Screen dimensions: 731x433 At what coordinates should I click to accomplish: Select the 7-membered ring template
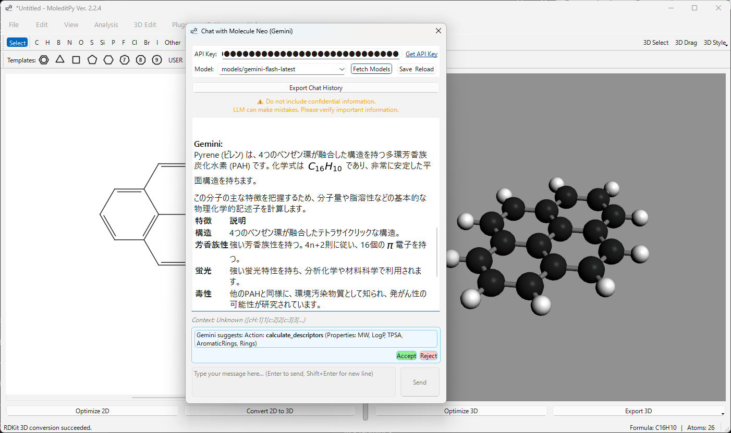coord(125,60)
